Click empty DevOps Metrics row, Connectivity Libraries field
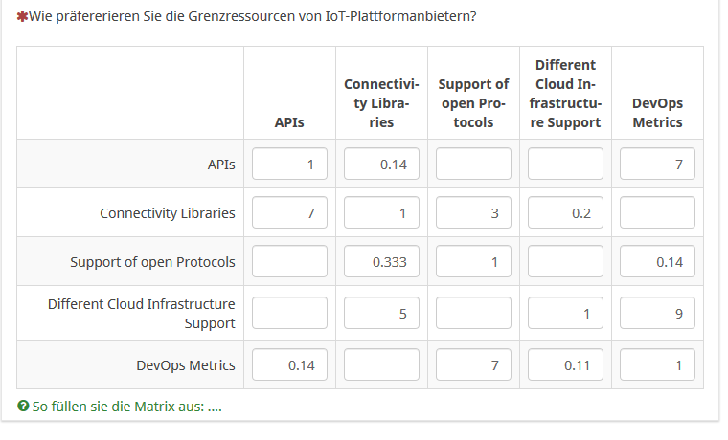728x440 pixels. click(381, 364)
